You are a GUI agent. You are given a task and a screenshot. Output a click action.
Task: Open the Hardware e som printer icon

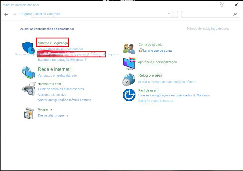(x=29, y=89)
